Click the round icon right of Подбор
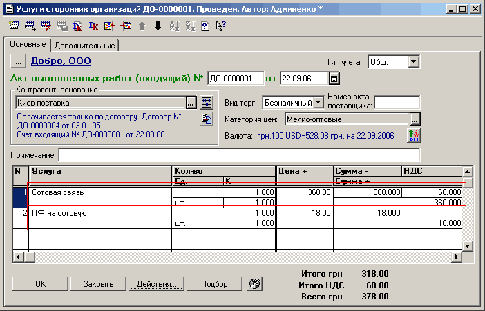This screenshot has width=485, height=311. (255, 283)
